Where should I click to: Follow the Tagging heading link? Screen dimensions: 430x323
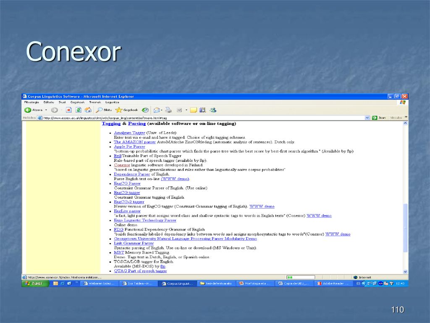point(111,124)
